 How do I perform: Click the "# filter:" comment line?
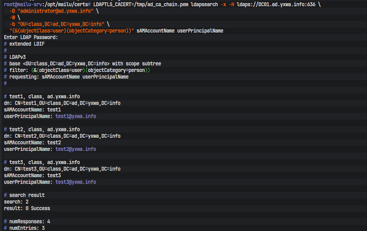[x=77, y=70]
